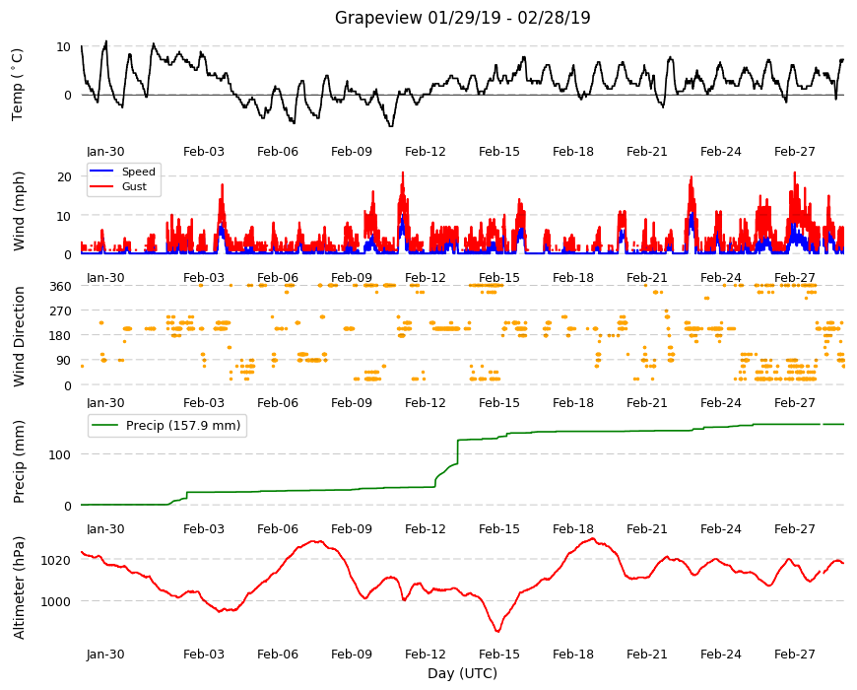This screenshot has height=690, width=857.
Task: Click the Altimeter (hPa) axis label
Action: (19, 587)
